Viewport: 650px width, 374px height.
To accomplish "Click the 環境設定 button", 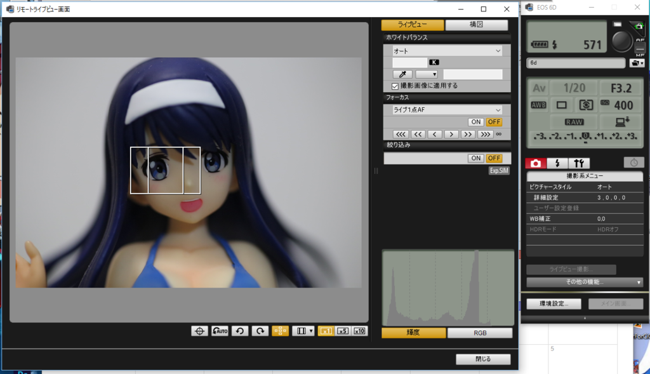I will pyautogui.click(x=554, y=304).
